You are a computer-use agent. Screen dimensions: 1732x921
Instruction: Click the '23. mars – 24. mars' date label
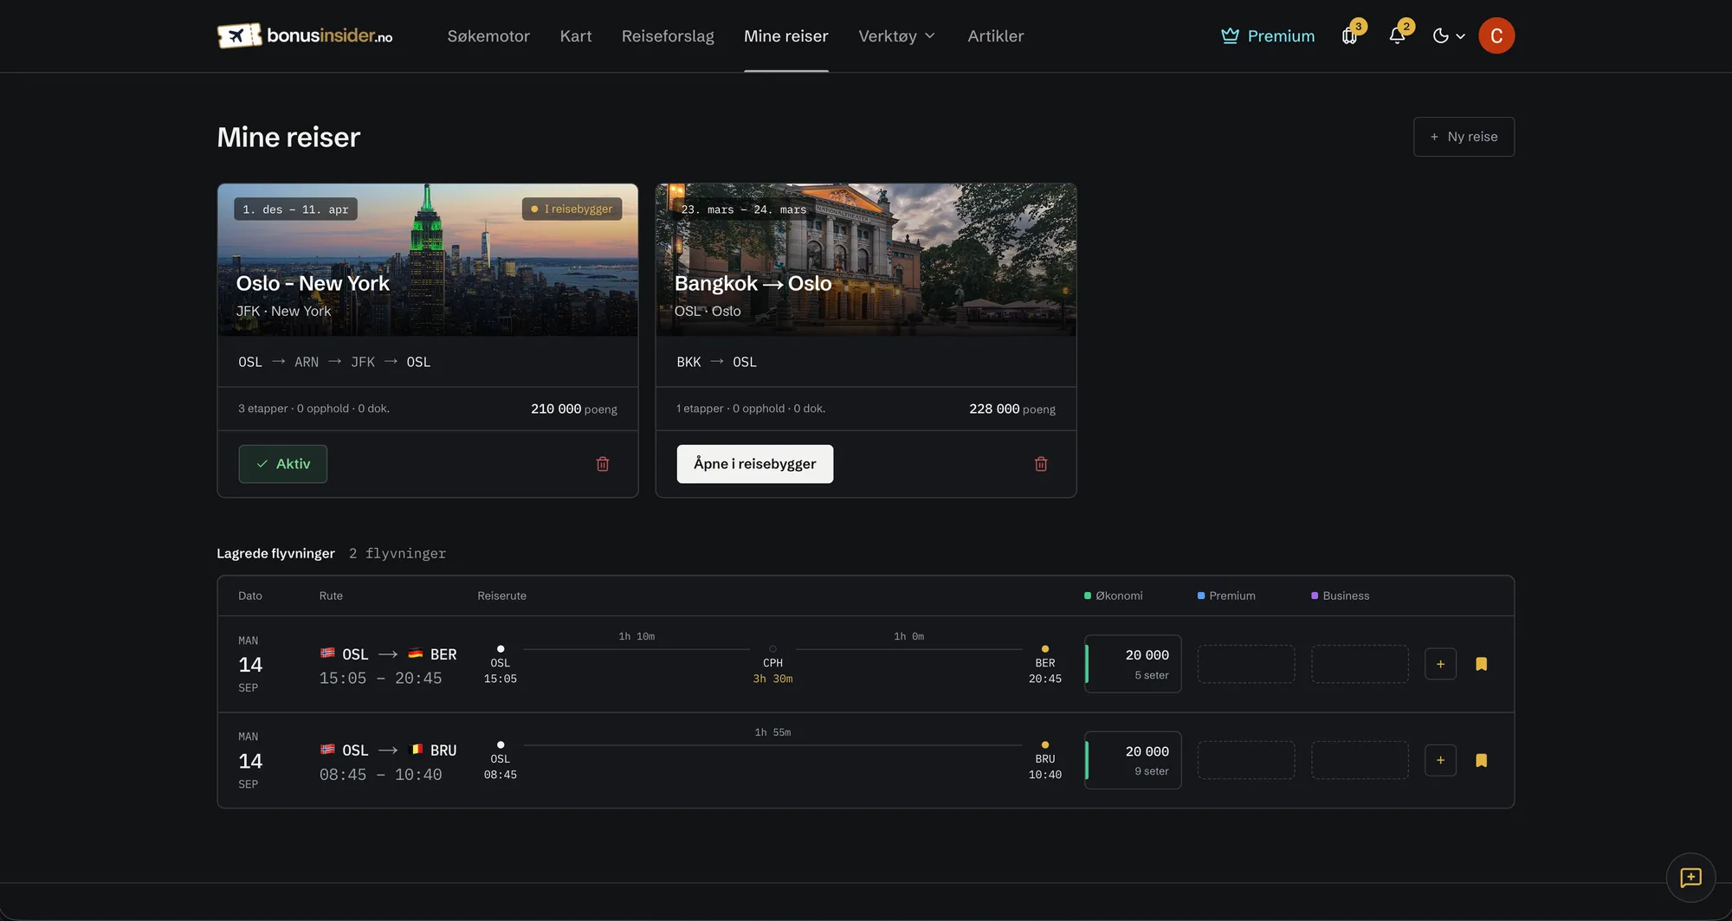coord(744,209)
